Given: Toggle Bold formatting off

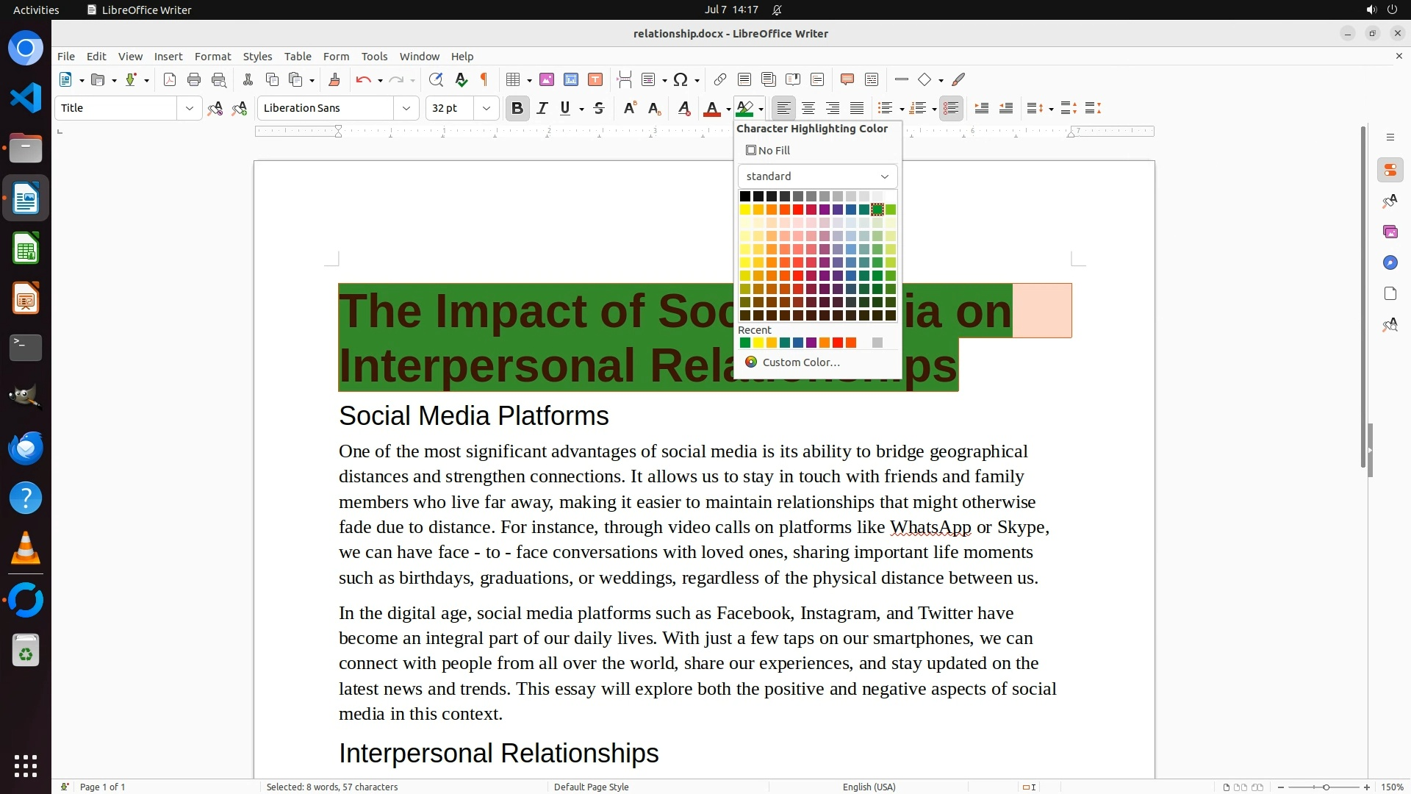Looking at the screenshot, I should (517, 108).
